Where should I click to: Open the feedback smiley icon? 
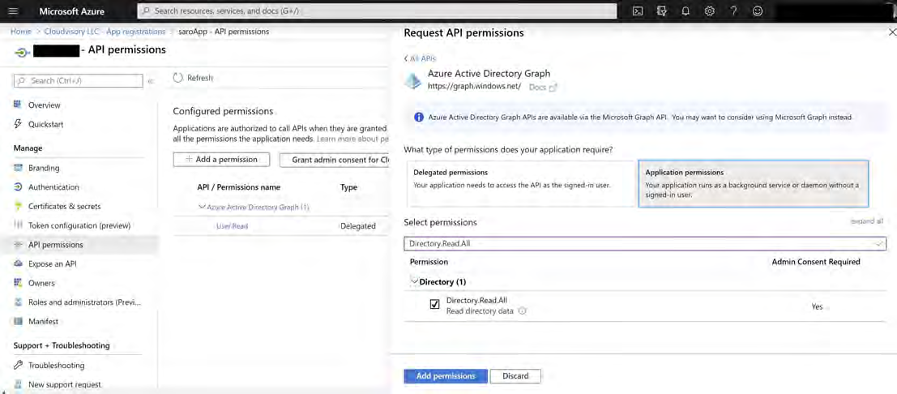coord(758,11)
